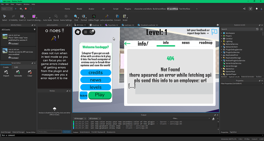Expand the ReplicatedStorage tree node

221,58
